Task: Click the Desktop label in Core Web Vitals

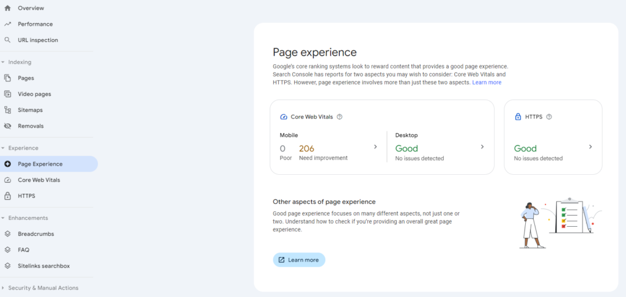Action: tap(407, 135)
